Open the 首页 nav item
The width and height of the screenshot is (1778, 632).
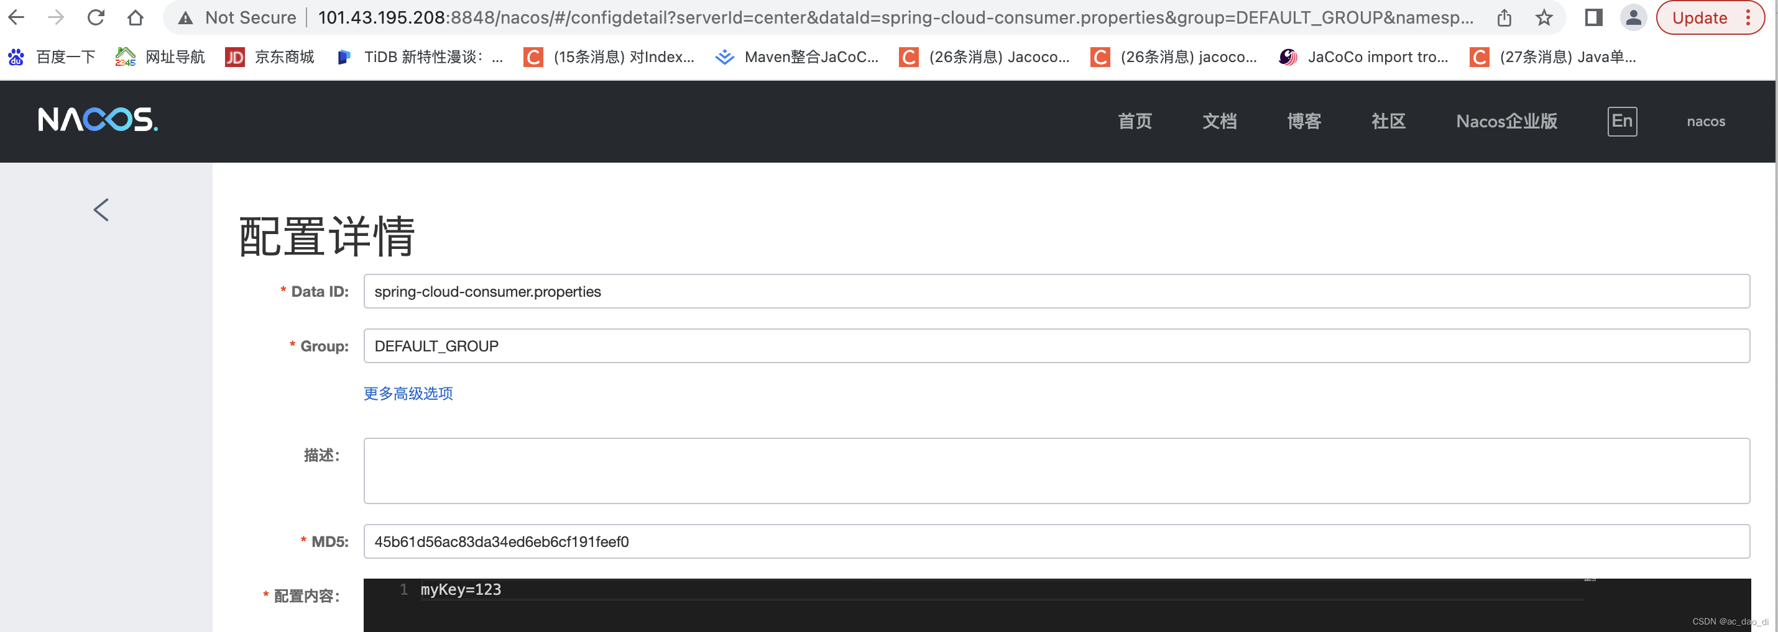1135,122
